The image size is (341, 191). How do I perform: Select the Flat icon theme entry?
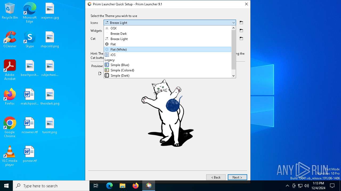pos(168,44)
